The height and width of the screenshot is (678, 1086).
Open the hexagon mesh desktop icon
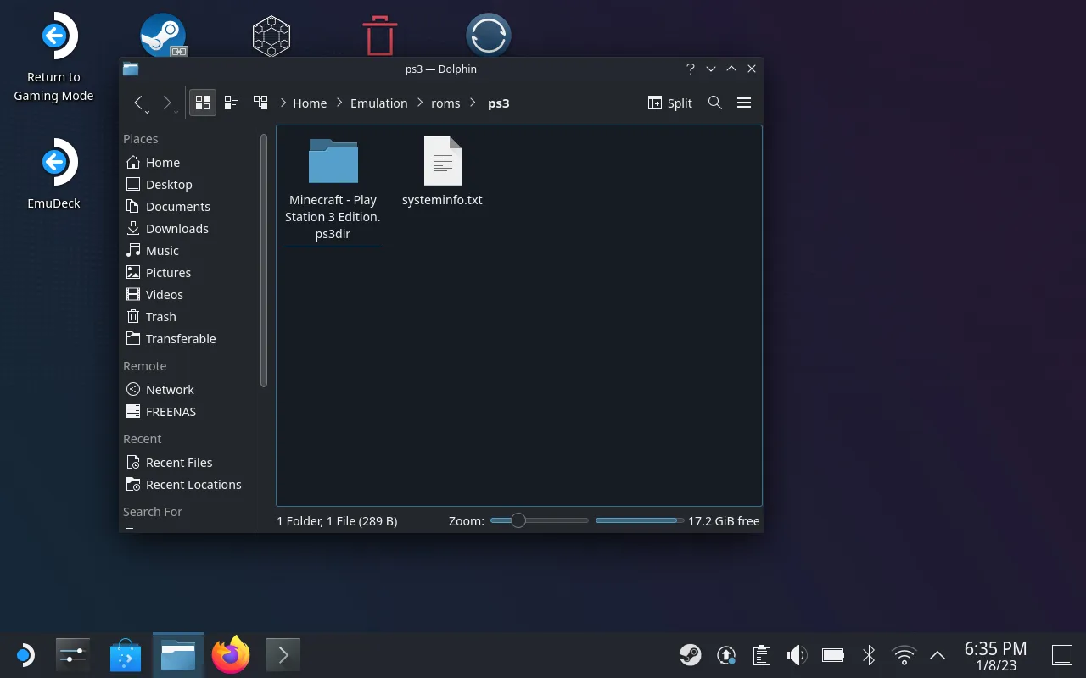coord(271,36)
